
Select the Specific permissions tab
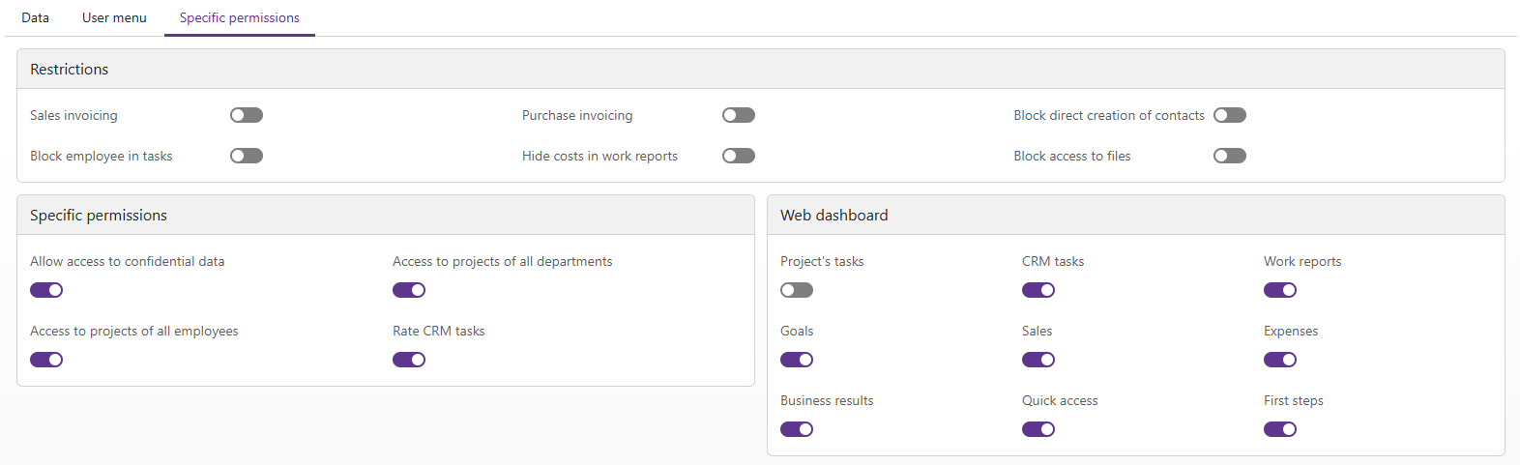click(x=240, y=17)
